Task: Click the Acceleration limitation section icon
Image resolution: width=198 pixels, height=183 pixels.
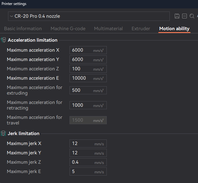Action: pyautogui.click(x=3, y=40)
